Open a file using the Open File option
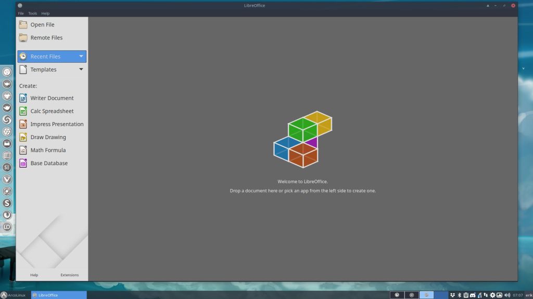Image resolution: width=533 pixels, height=299 pixels. (x=42, y=24)
